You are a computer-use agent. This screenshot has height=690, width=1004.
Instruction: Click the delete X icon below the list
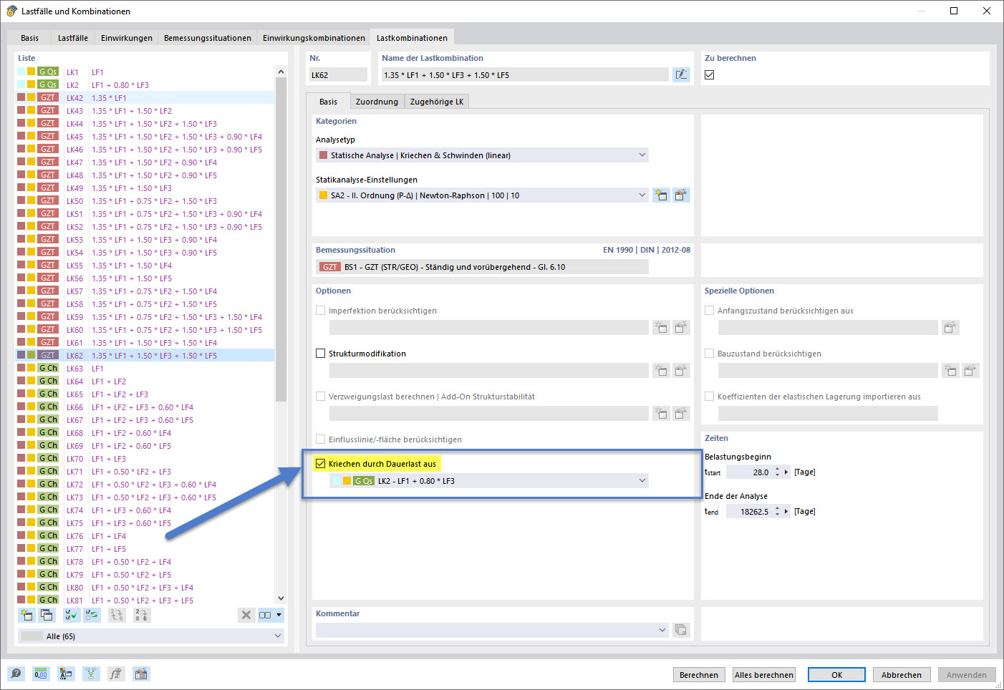[246, 615]
